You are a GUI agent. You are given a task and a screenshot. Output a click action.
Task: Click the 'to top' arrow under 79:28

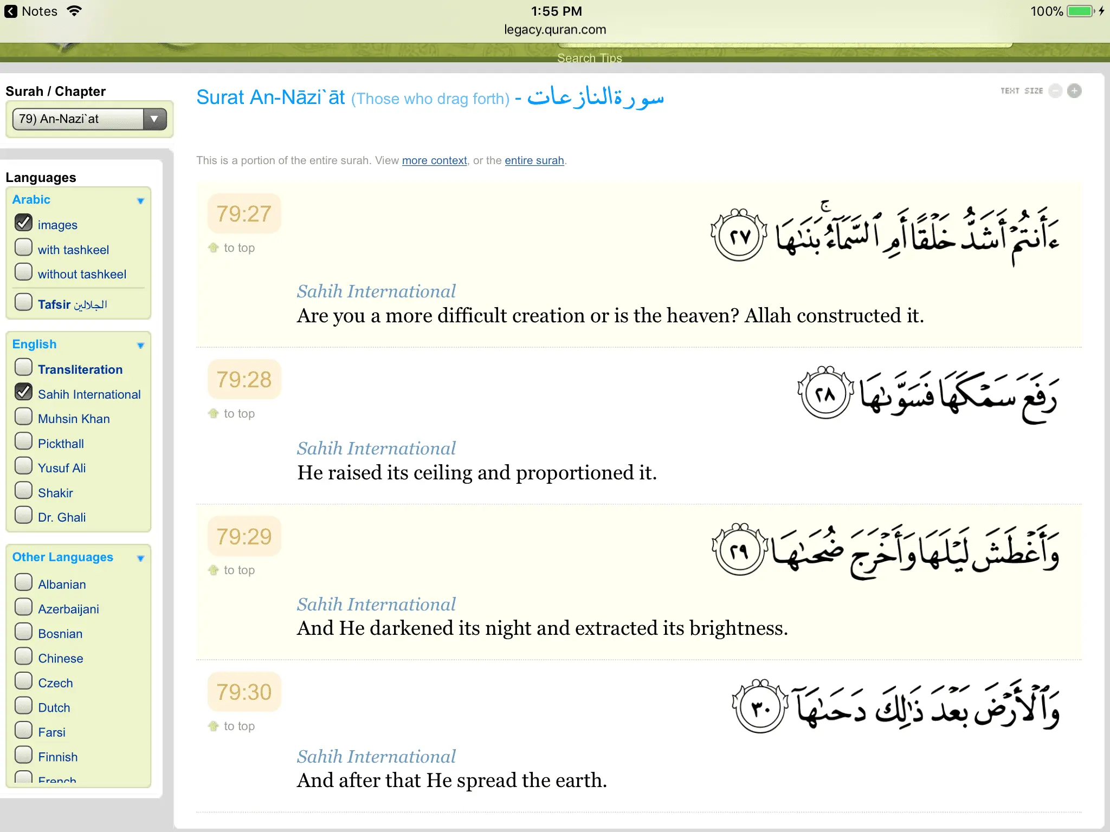point(214,413)
